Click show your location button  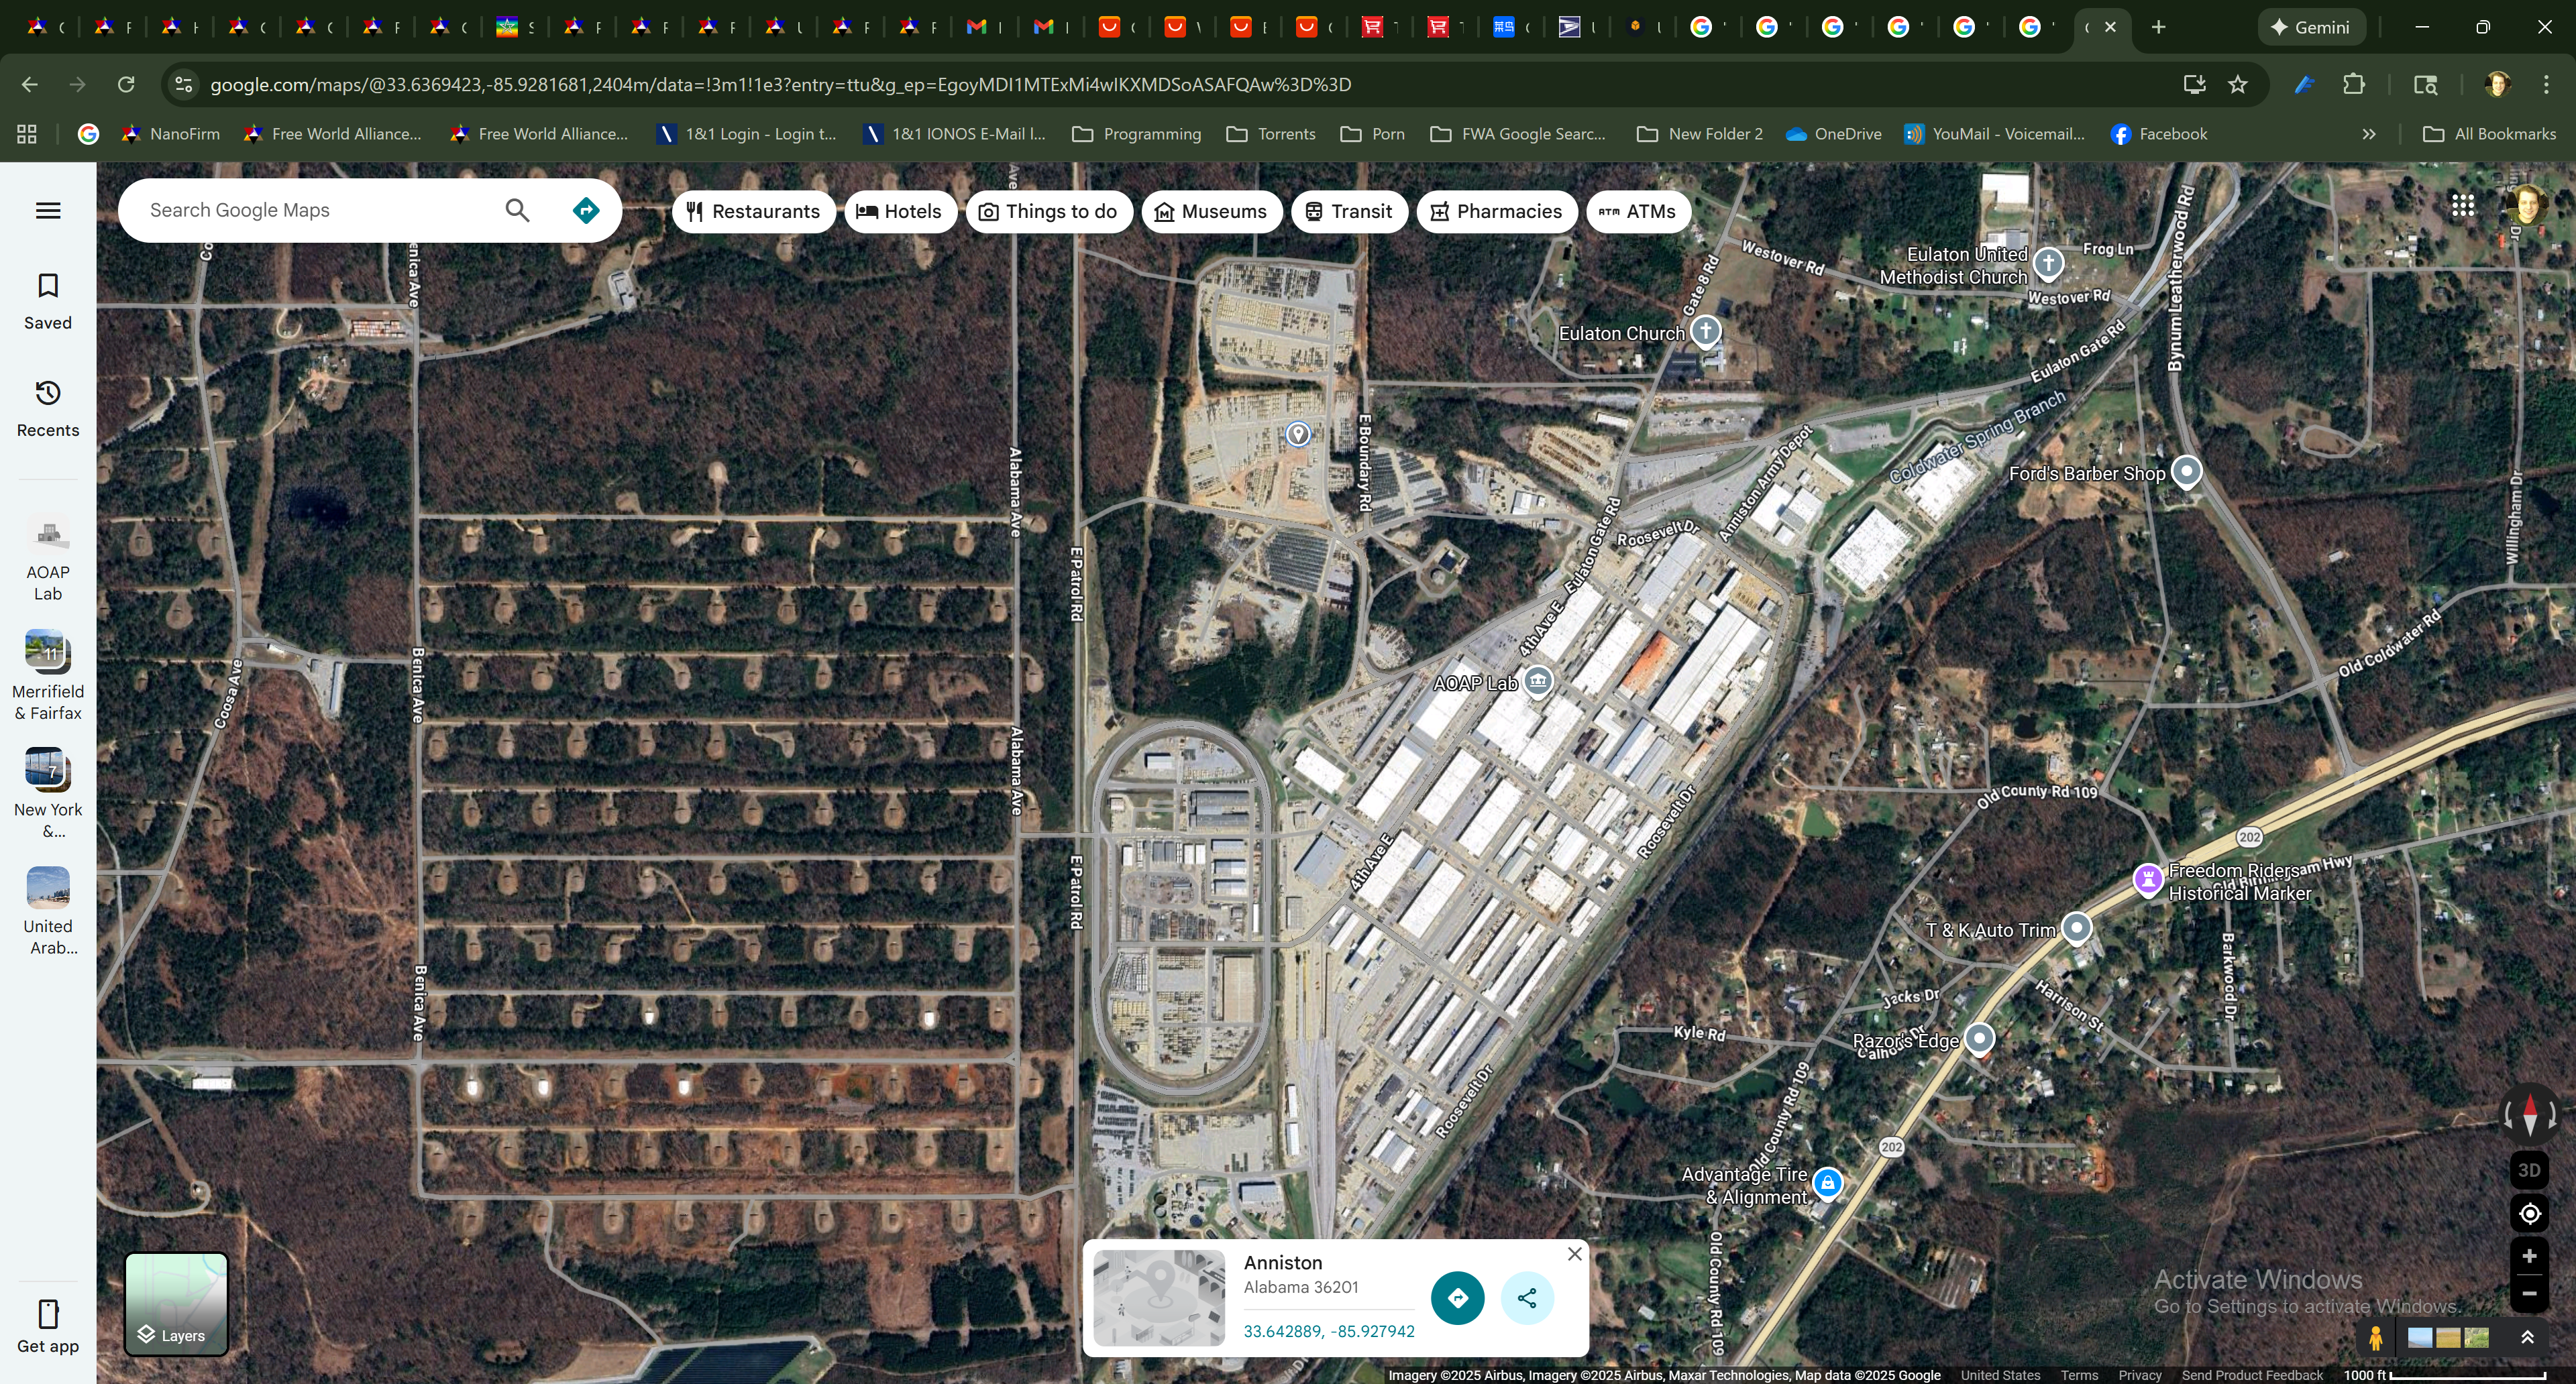pos(2529,1214)
